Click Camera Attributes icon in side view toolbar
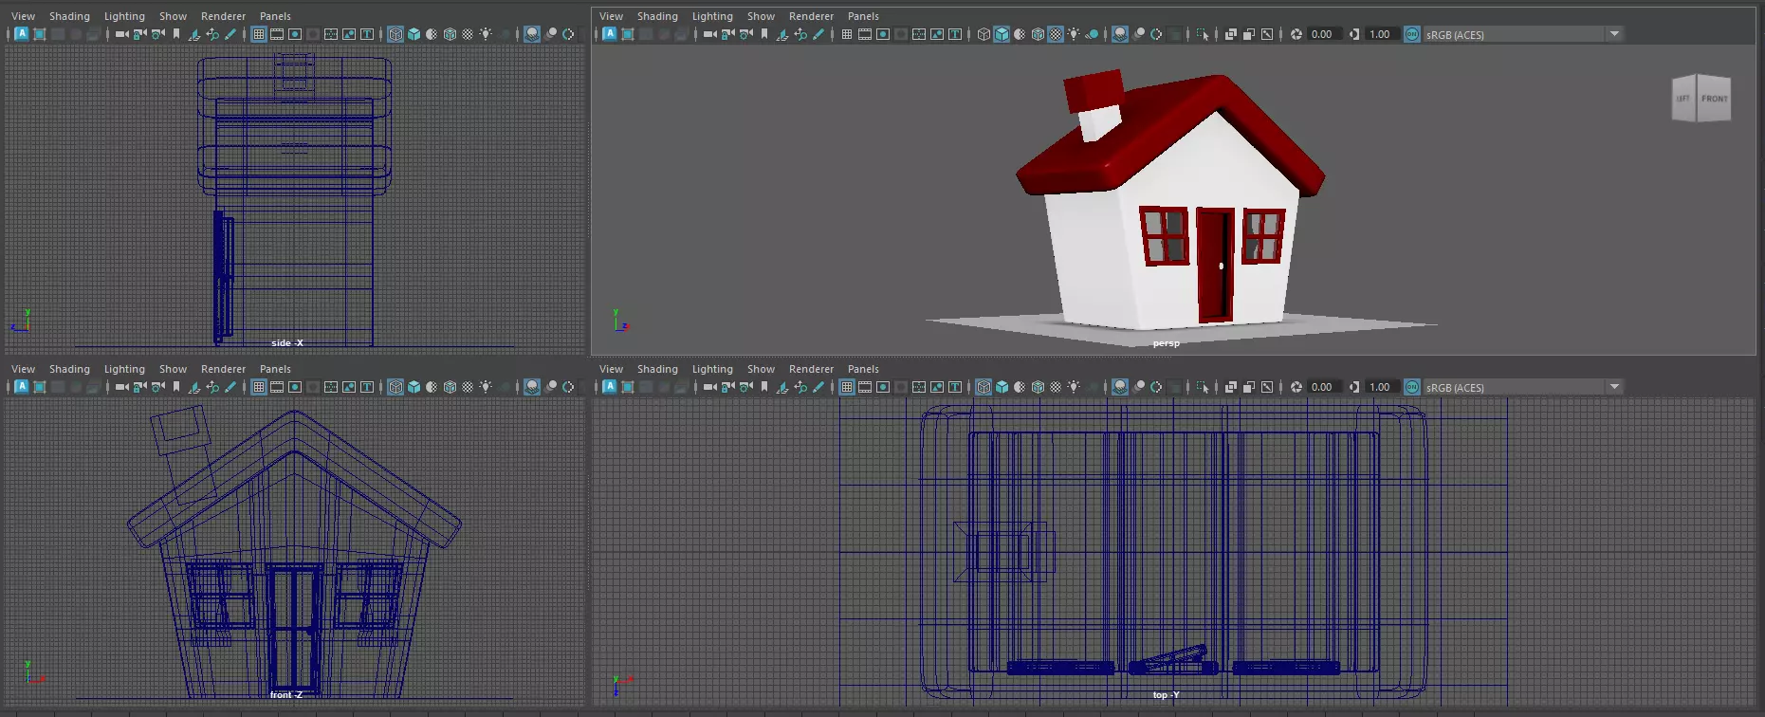 tap(157, 34)
